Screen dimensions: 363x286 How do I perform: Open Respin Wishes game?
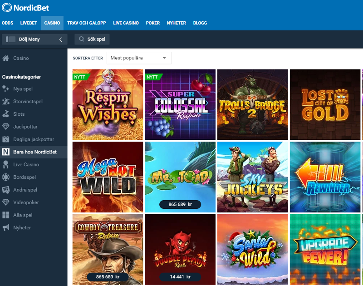pos(108,104)
